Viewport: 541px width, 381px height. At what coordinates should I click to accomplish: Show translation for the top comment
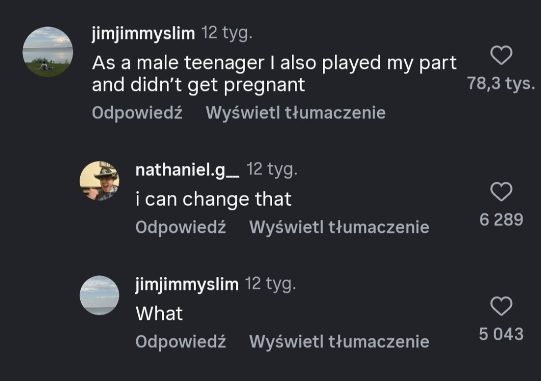click(295, 113)
